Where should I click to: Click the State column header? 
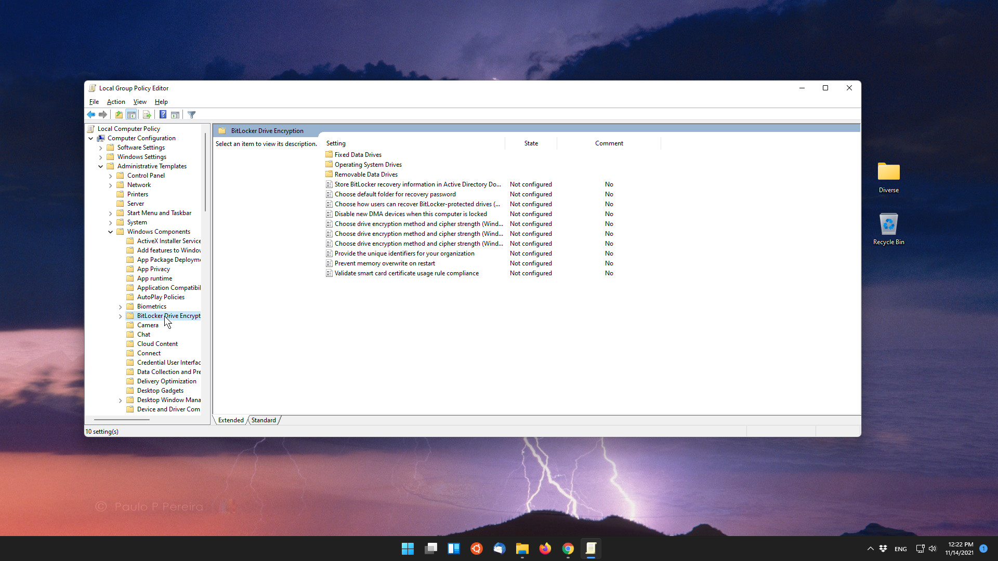[x=531, y=143]
